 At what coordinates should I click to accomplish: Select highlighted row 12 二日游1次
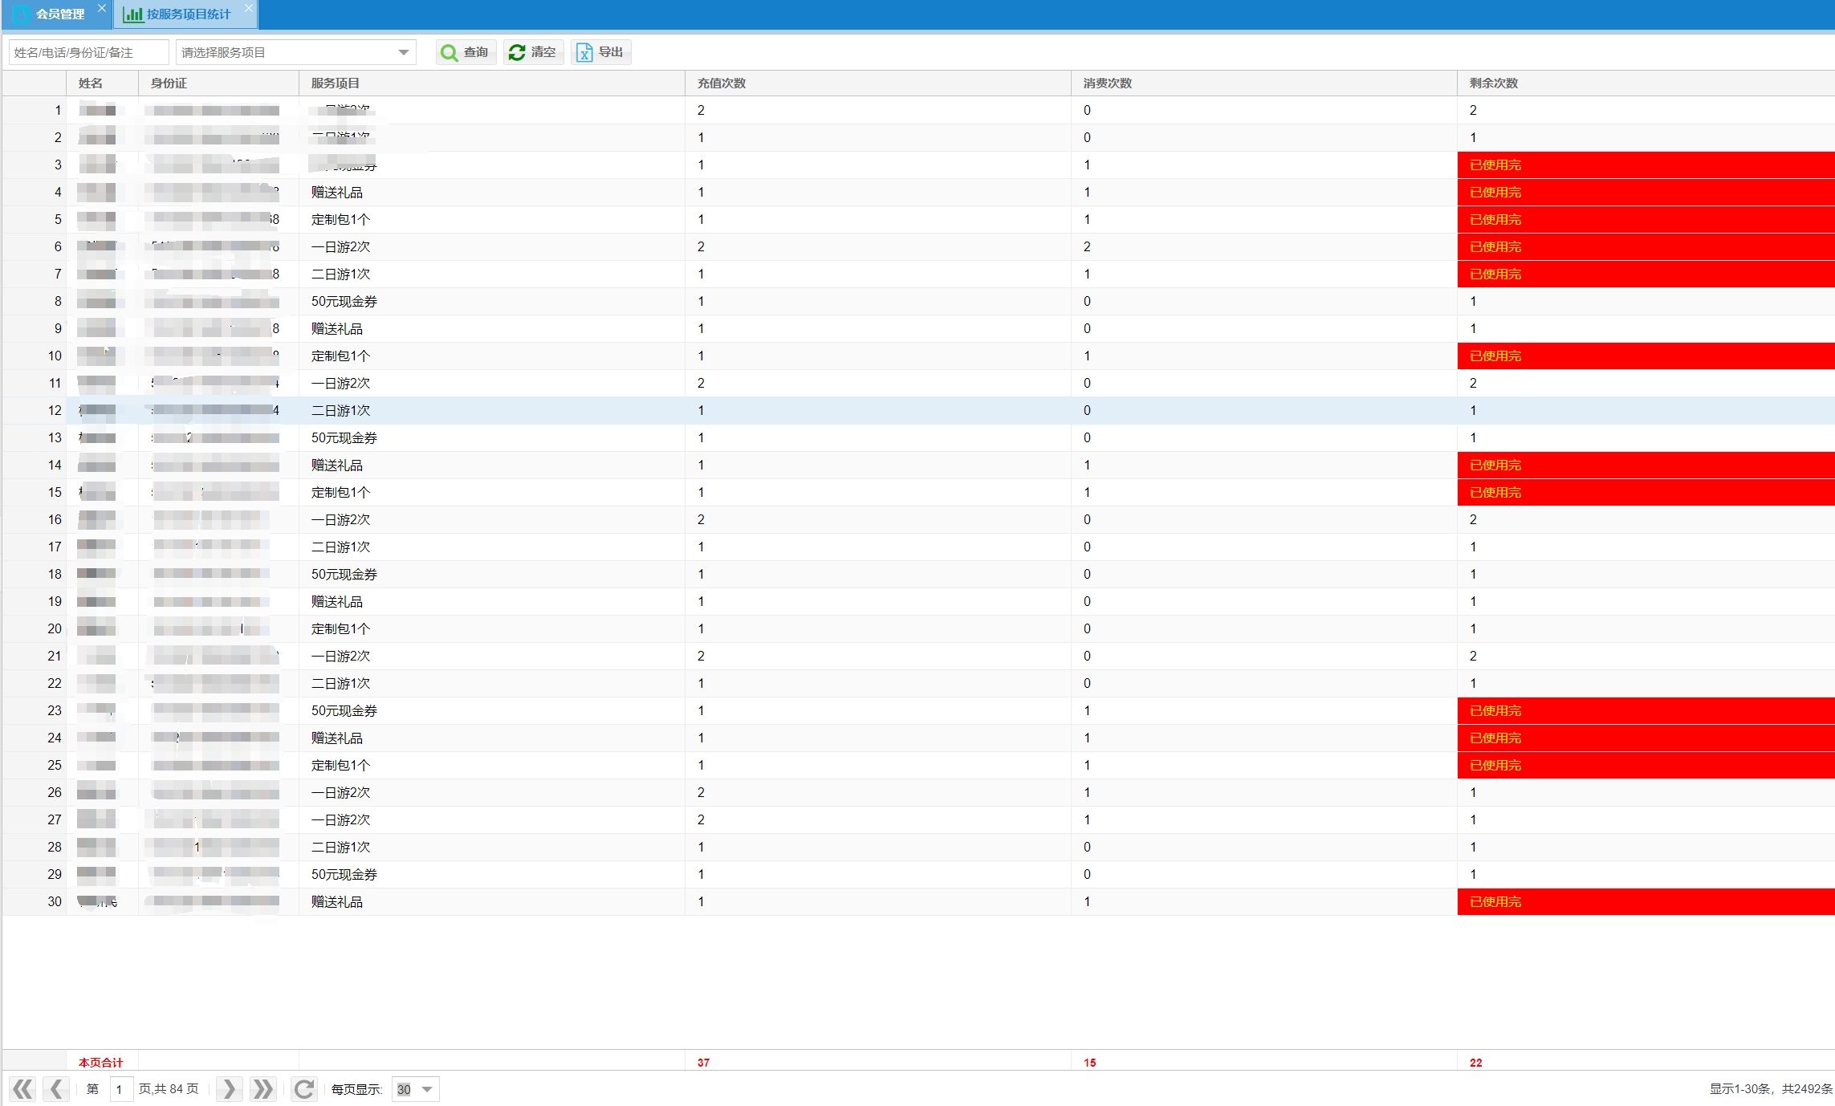(x=491, y=411)
